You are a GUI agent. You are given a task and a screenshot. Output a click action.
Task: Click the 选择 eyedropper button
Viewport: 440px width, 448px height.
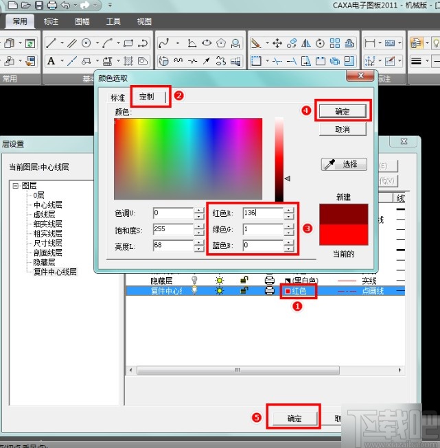[x=344, y=164]
